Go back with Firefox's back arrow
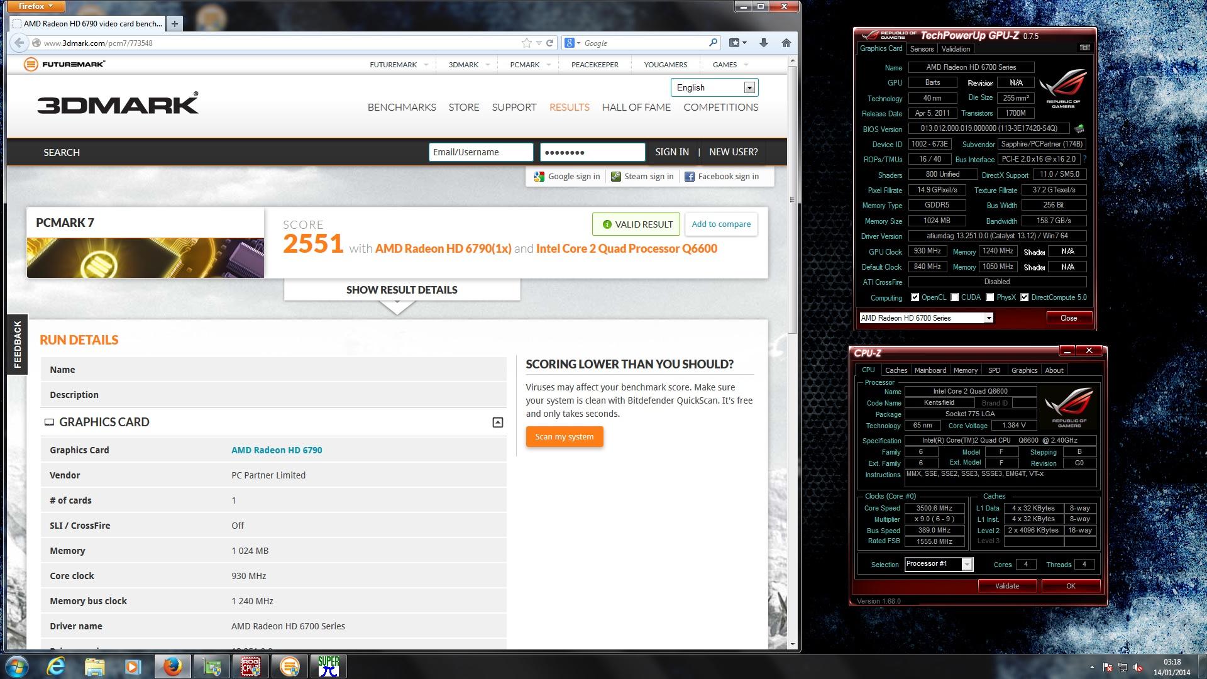The width and height of the screenshot is (1207, 679). [19, 43]
